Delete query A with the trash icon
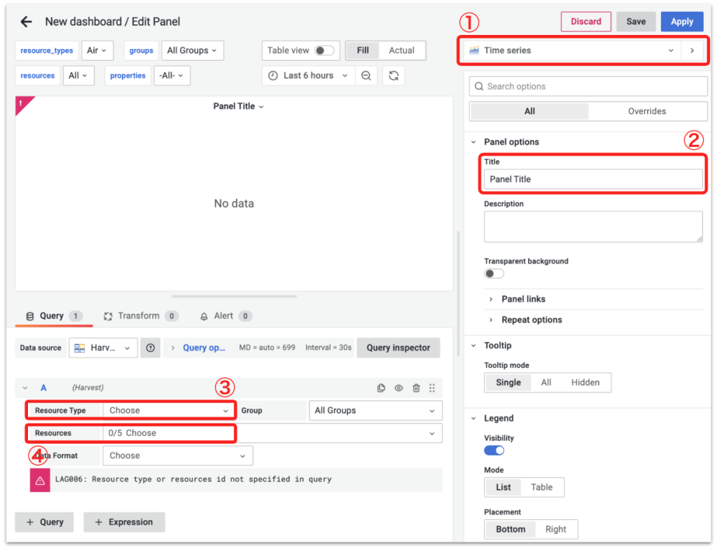The height and width of the screenshot is (548, 717). click(416, 388)
